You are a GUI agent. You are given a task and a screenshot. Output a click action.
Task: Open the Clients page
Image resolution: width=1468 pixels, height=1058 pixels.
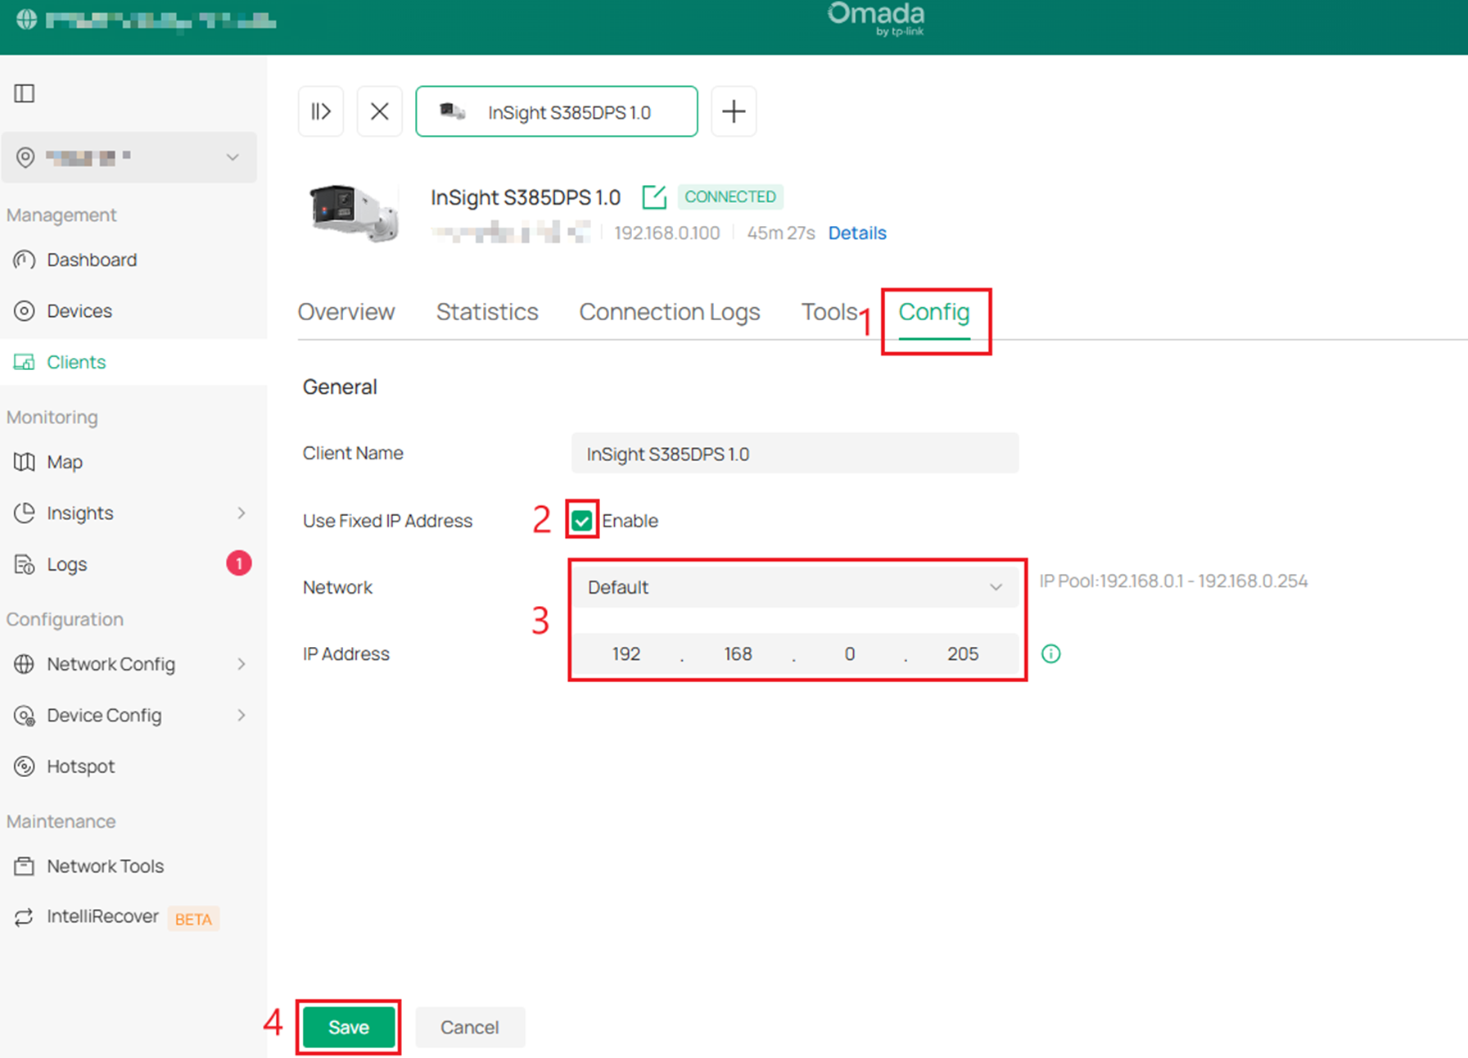[76, 361]
